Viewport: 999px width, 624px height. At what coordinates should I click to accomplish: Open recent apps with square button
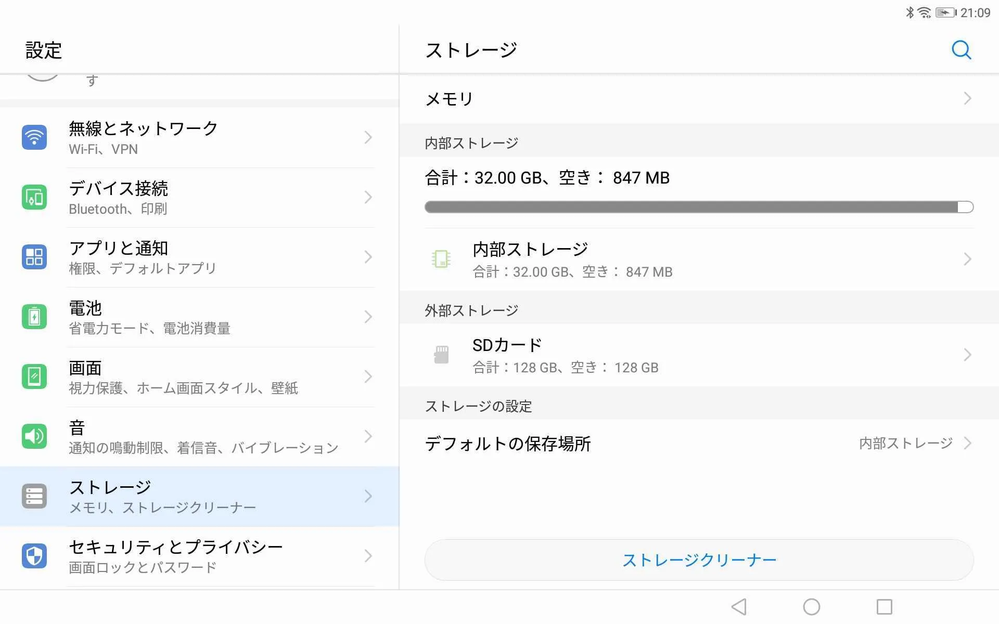coord(884,607)
